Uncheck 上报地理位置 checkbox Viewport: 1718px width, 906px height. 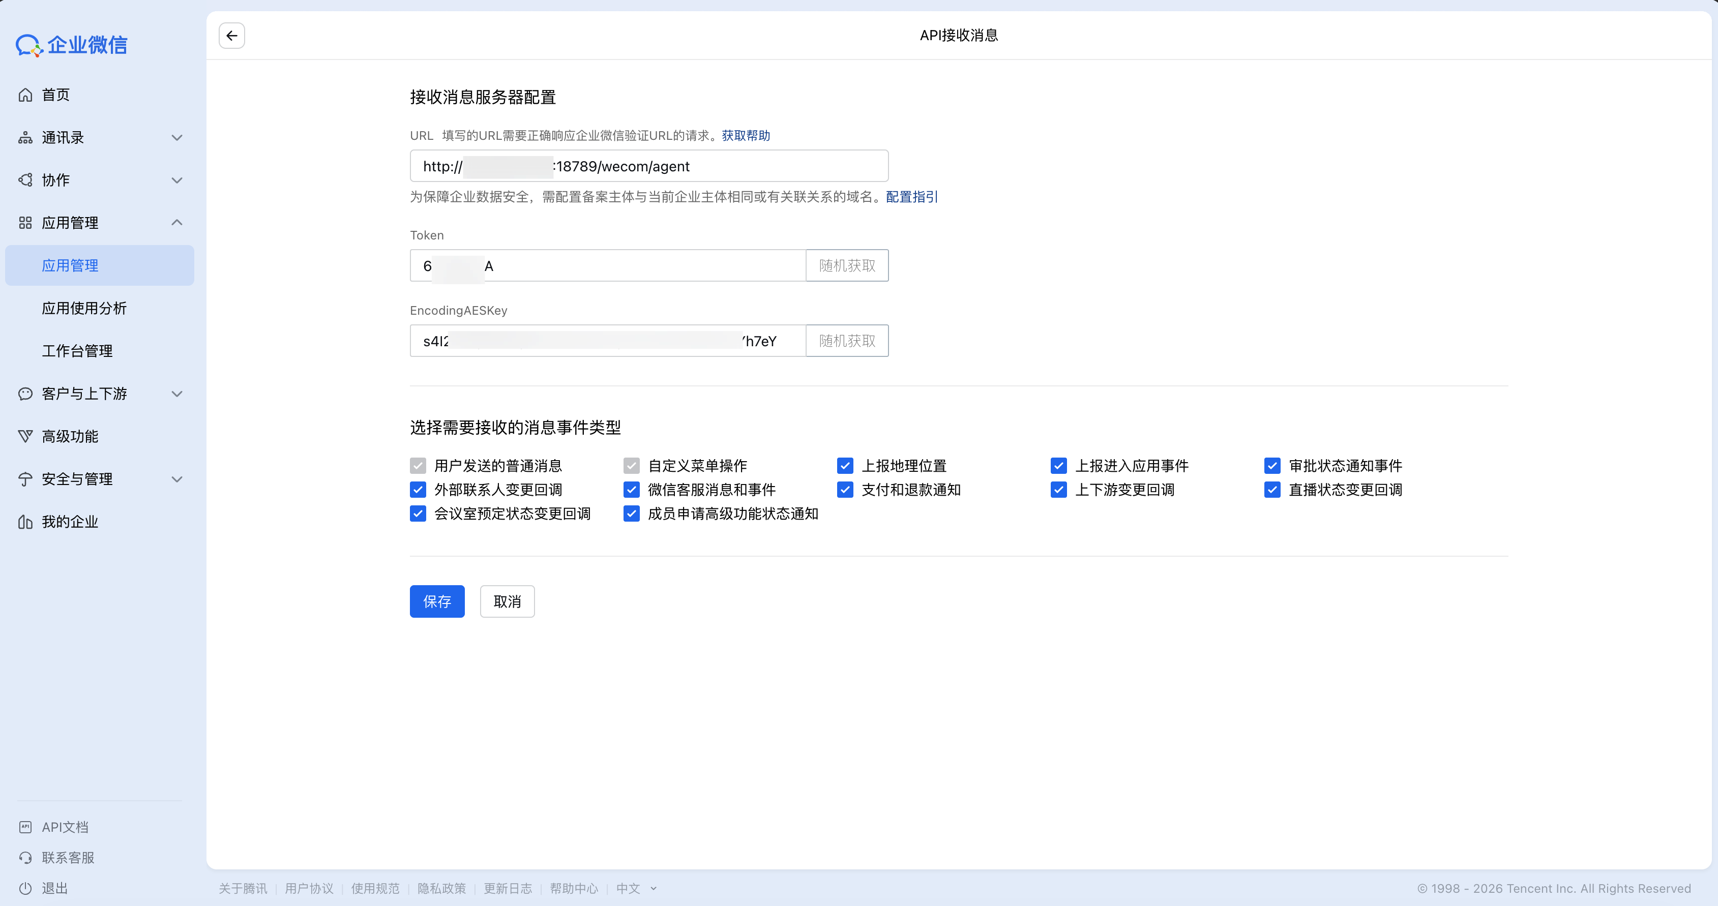pyautogui.click(x=845, y=465)
